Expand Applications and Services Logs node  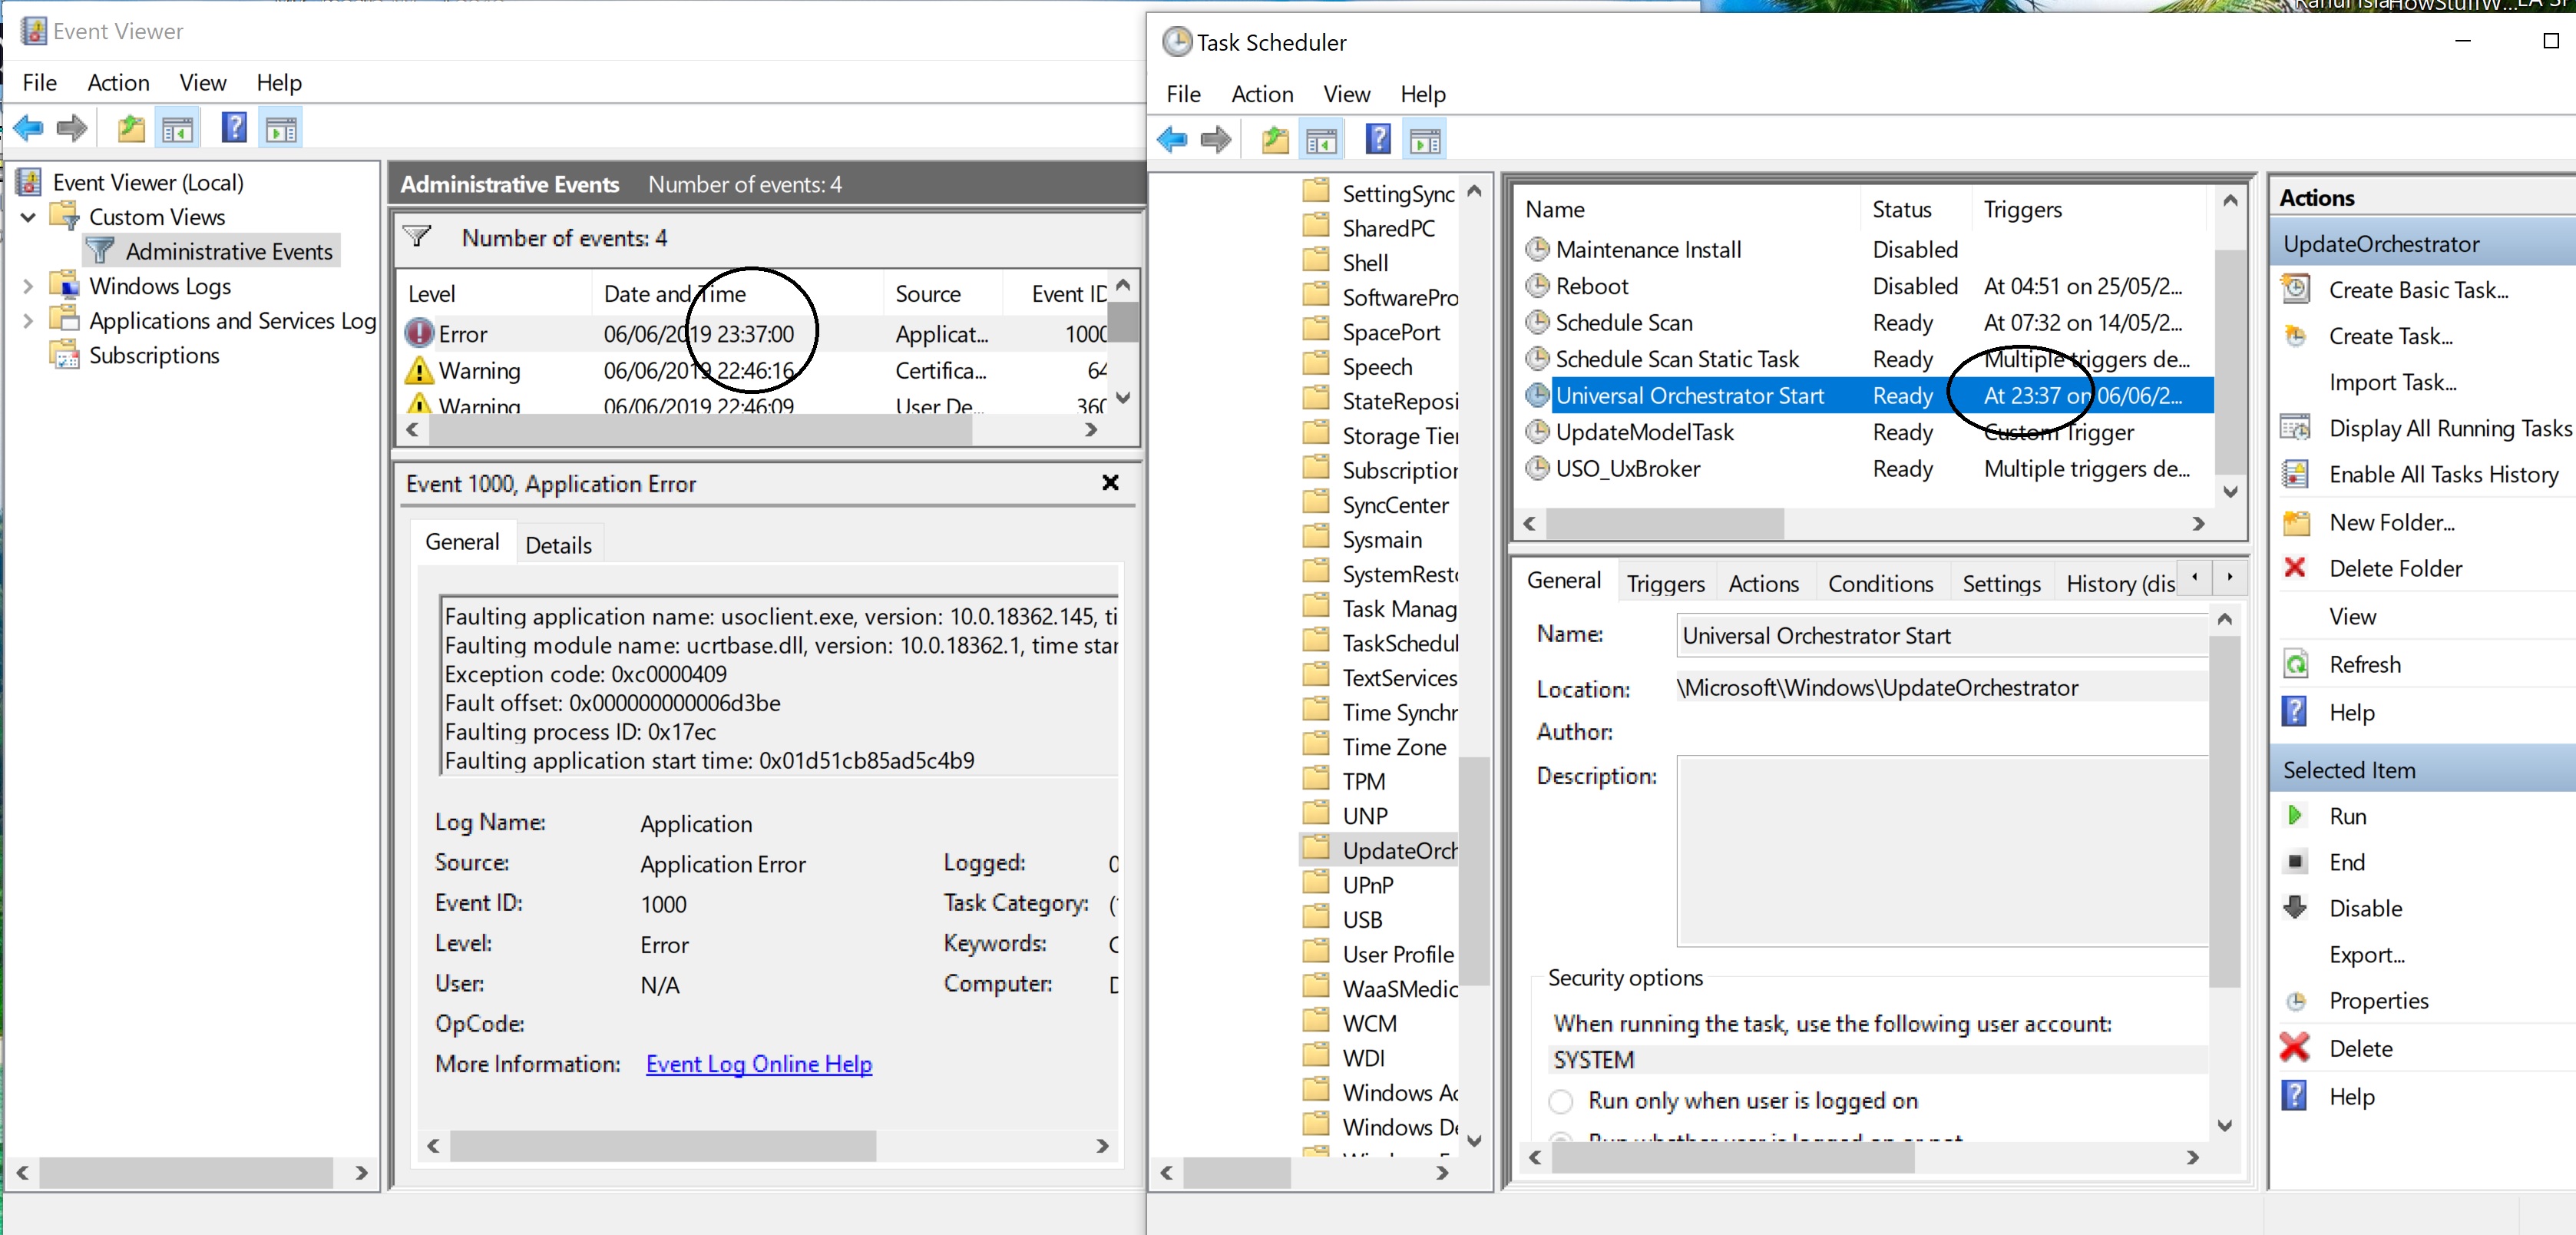(x=28, y=321)
